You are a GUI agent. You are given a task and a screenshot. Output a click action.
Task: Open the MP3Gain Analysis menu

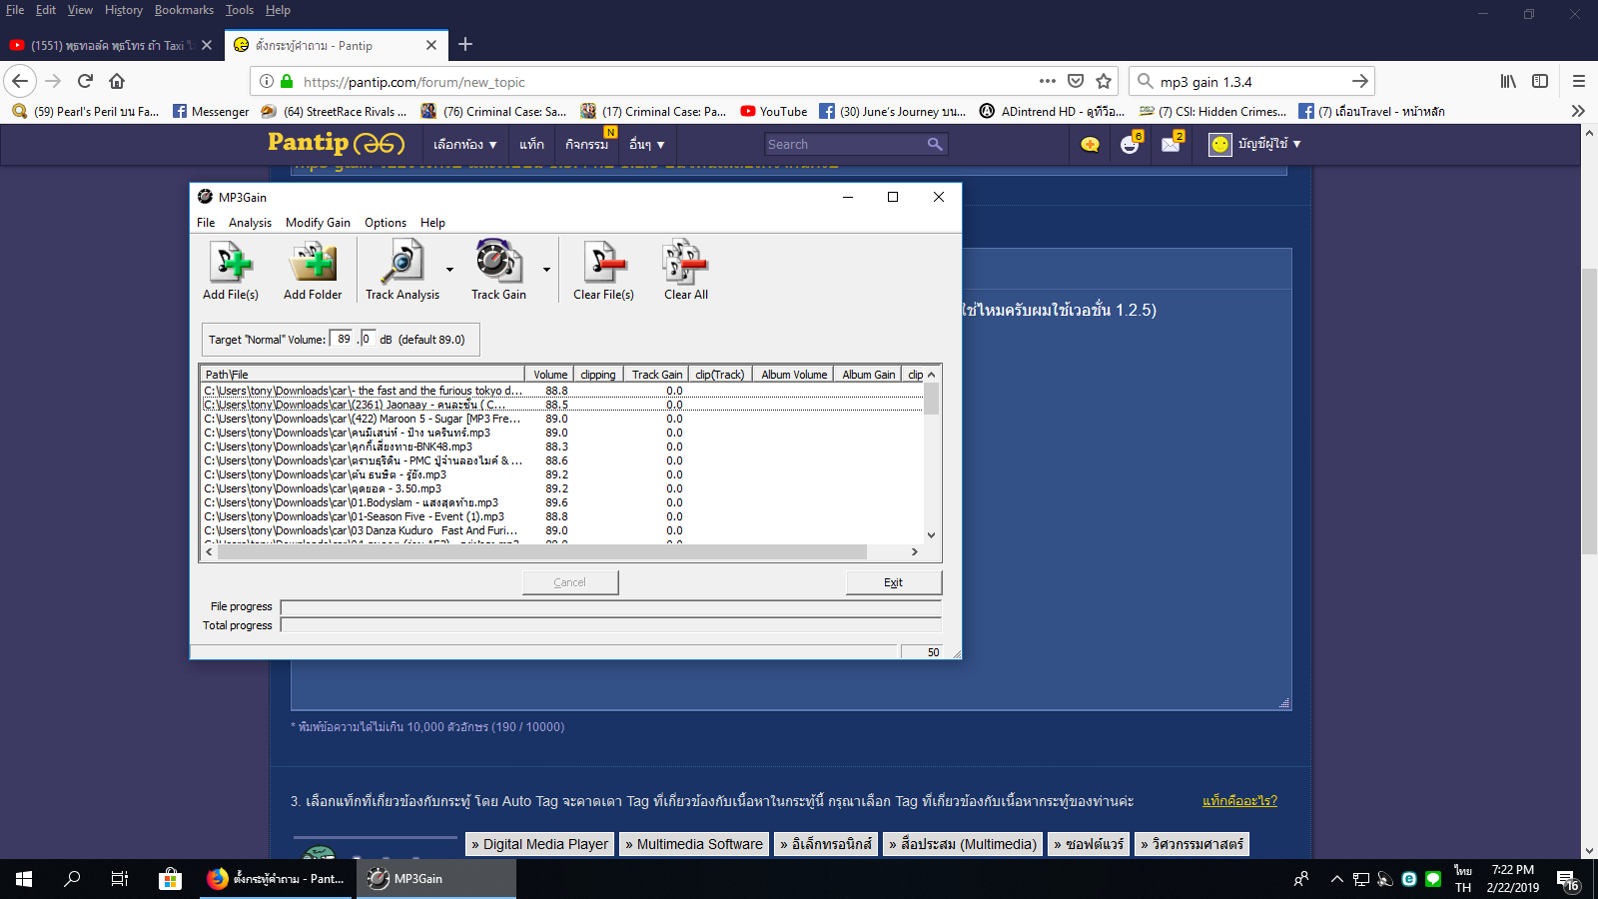(x=250, y=223)
